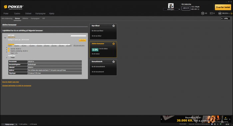Click the DKK balance coin icon
Screen dimensions: 233x126
[220, 13]
